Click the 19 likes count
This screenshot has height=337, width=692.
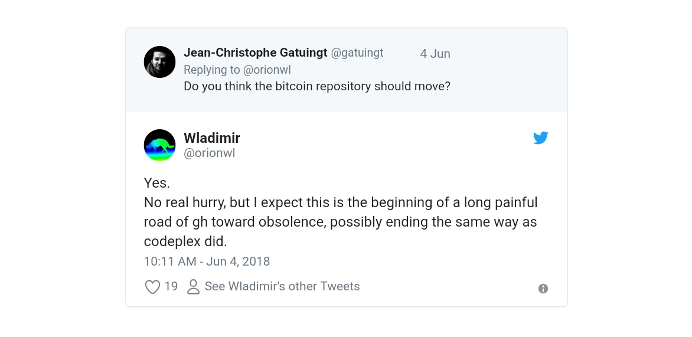pyautogui.click(x=171, y=286)
